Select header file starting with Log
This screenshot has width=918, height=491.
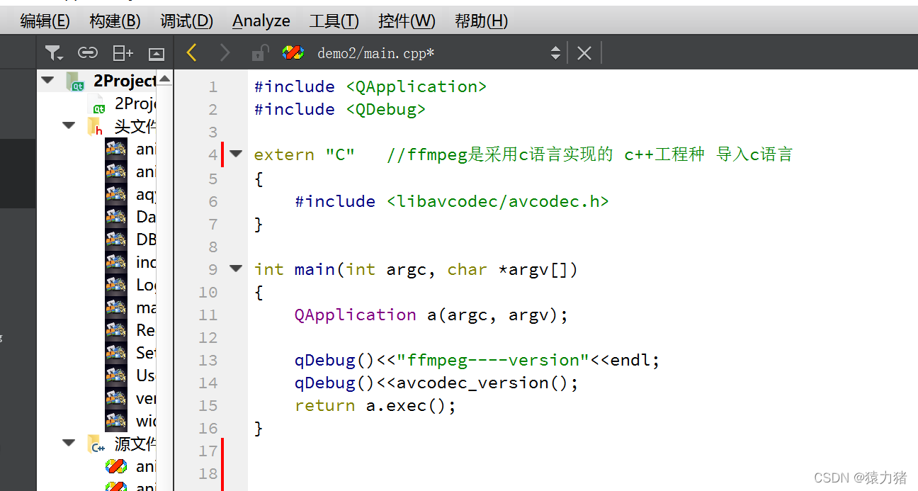click(146, 285)
